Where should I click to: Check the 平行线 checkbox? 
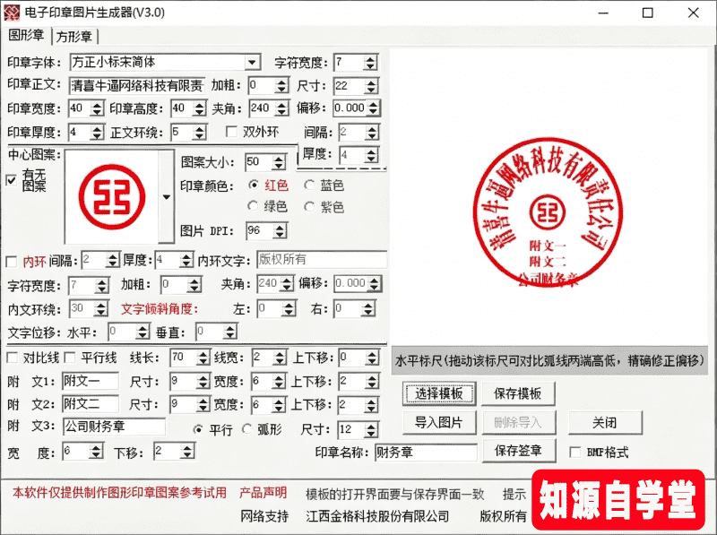click(x=70, y=358)
